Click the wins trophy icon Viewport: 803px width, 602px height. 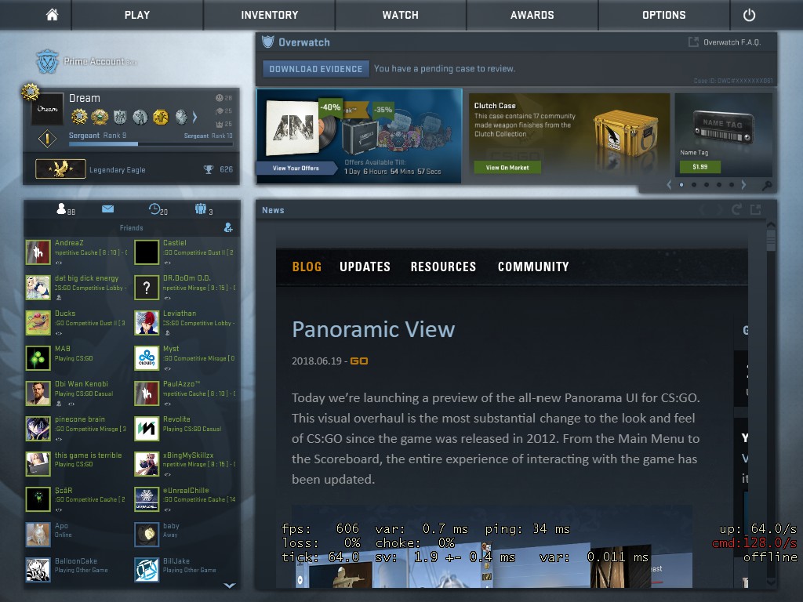click(x=209, y=169)
